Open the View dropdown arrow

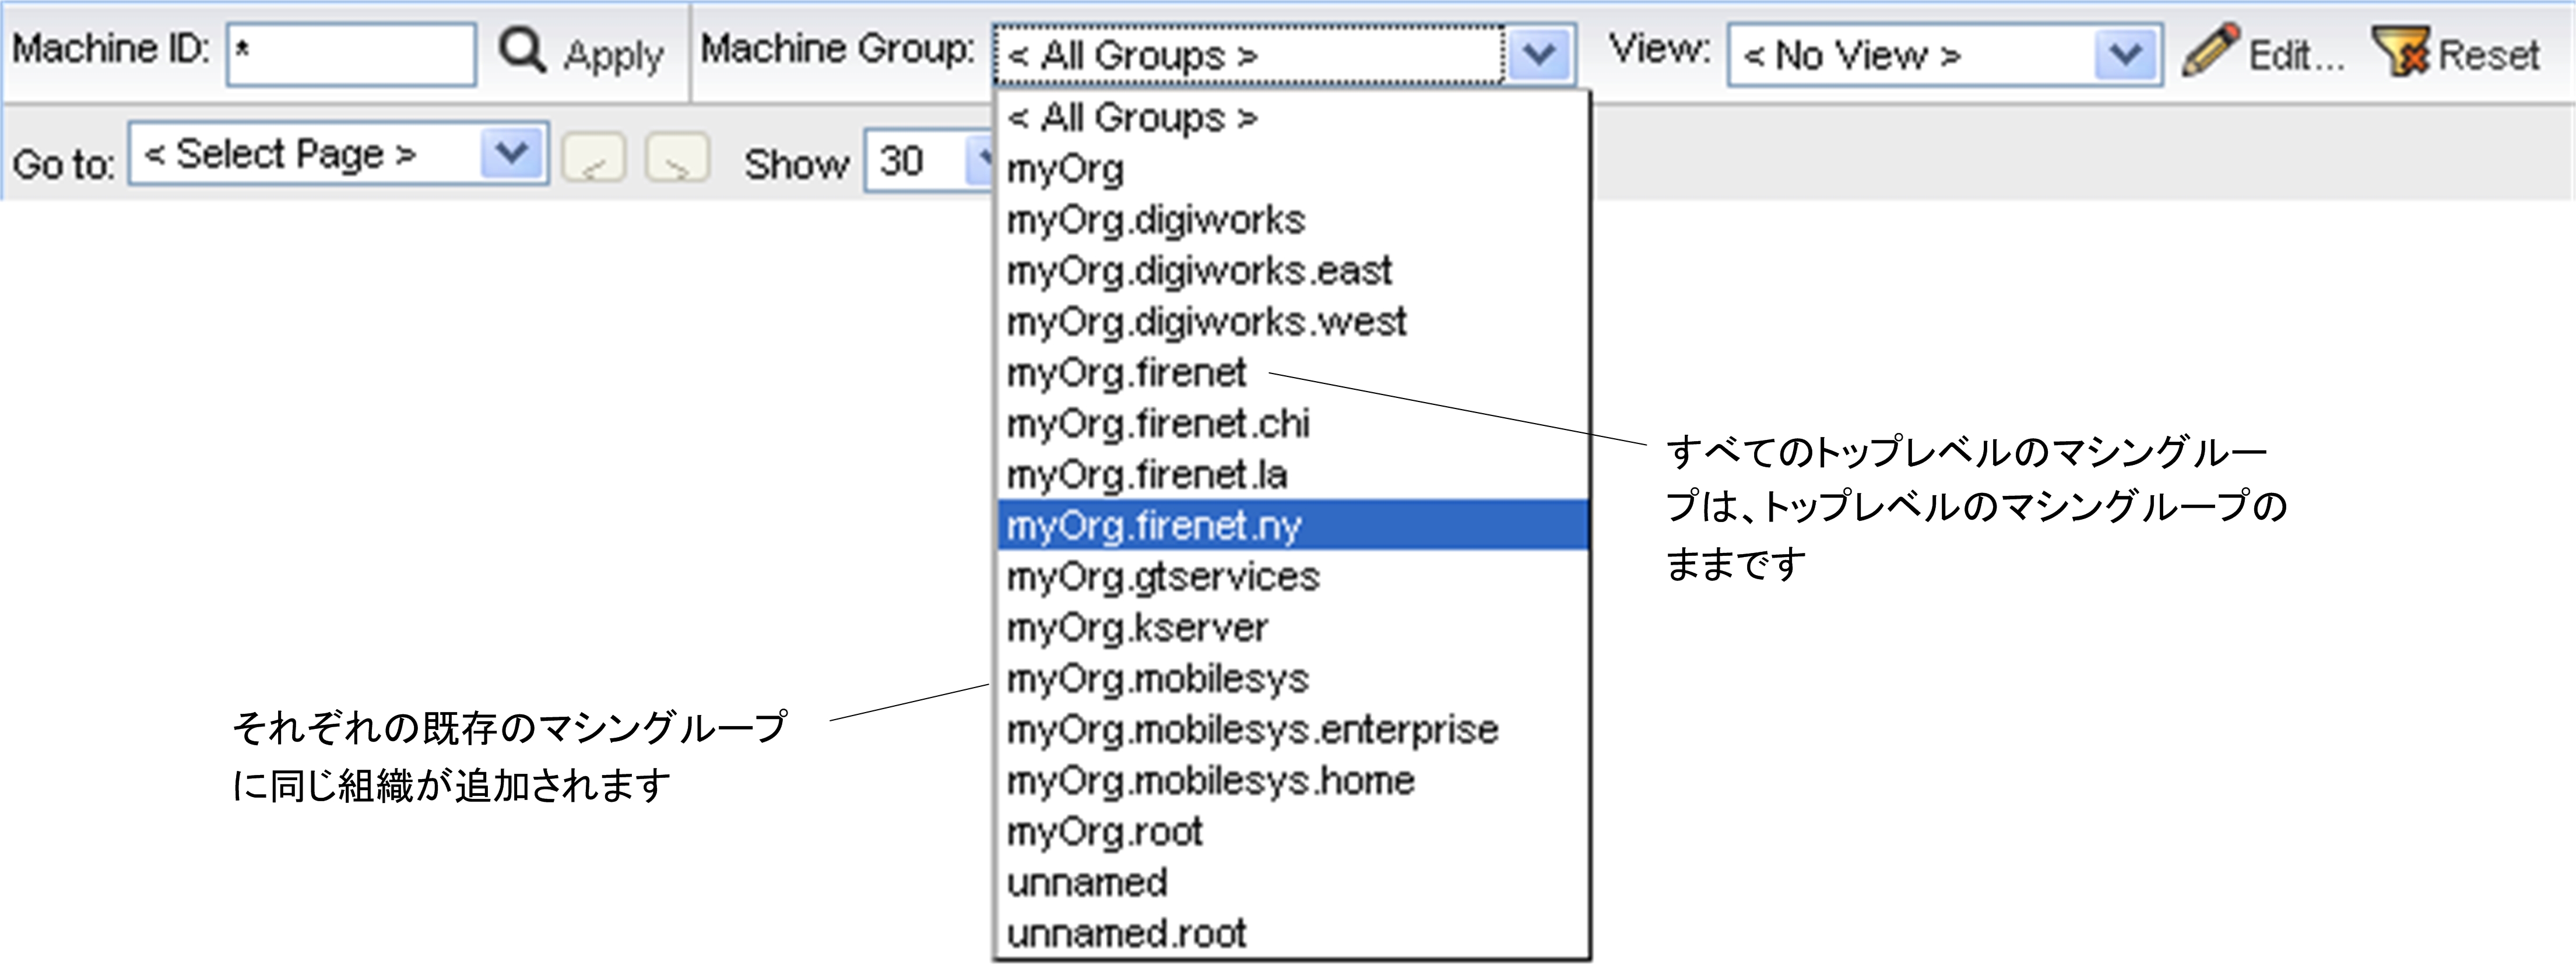[x=2125, y=55]
